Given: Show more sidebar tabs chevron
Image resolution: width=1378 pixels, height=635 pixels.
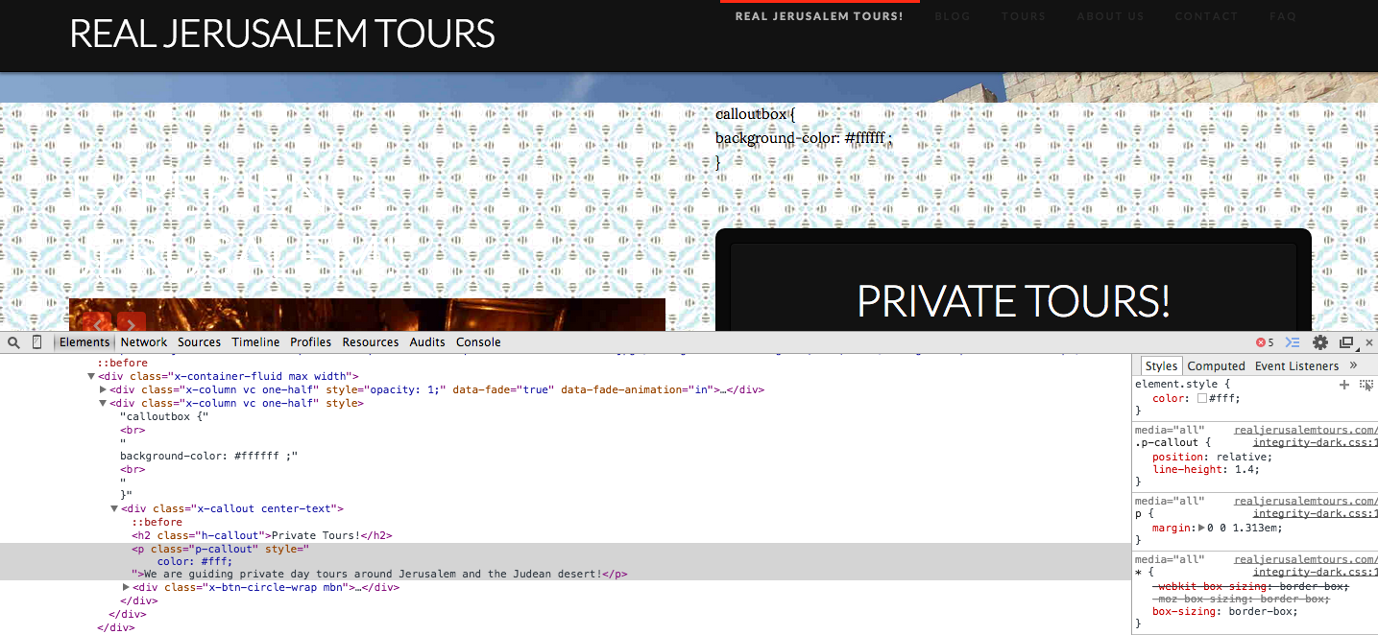Looking at the screenshot, I should click(1353, 365).
